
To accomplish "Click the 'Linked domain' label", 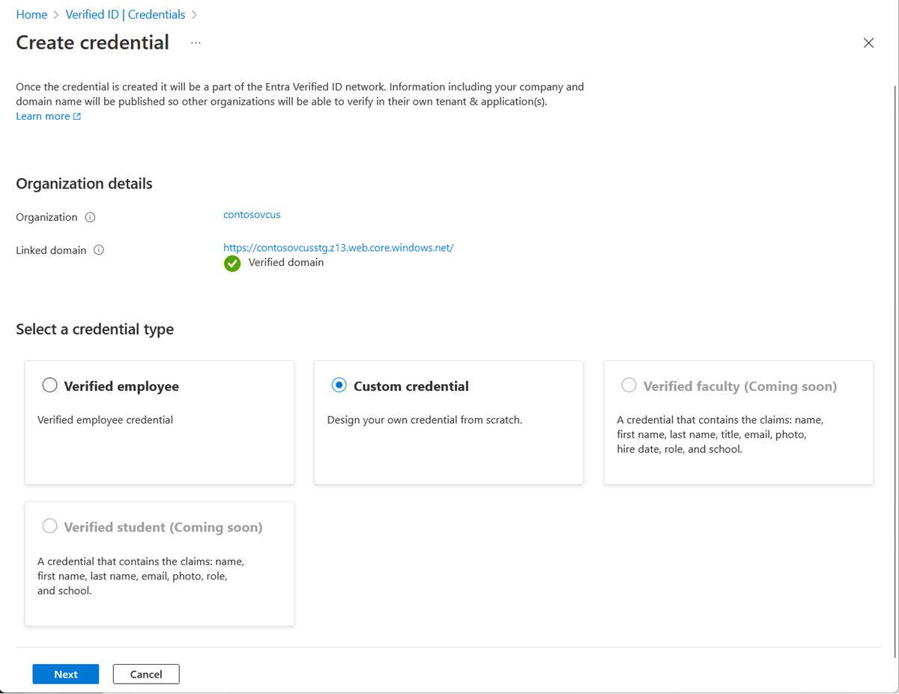I will coord(51,250).
